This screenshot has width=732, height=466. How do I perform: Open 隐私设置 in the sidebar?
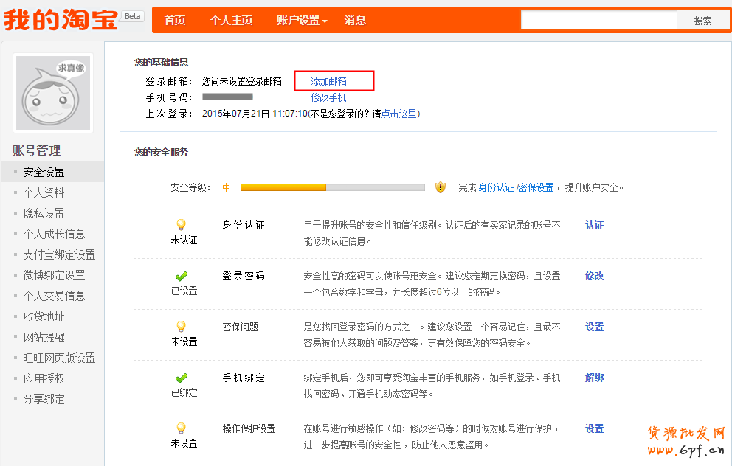click(x=44, y=213)
